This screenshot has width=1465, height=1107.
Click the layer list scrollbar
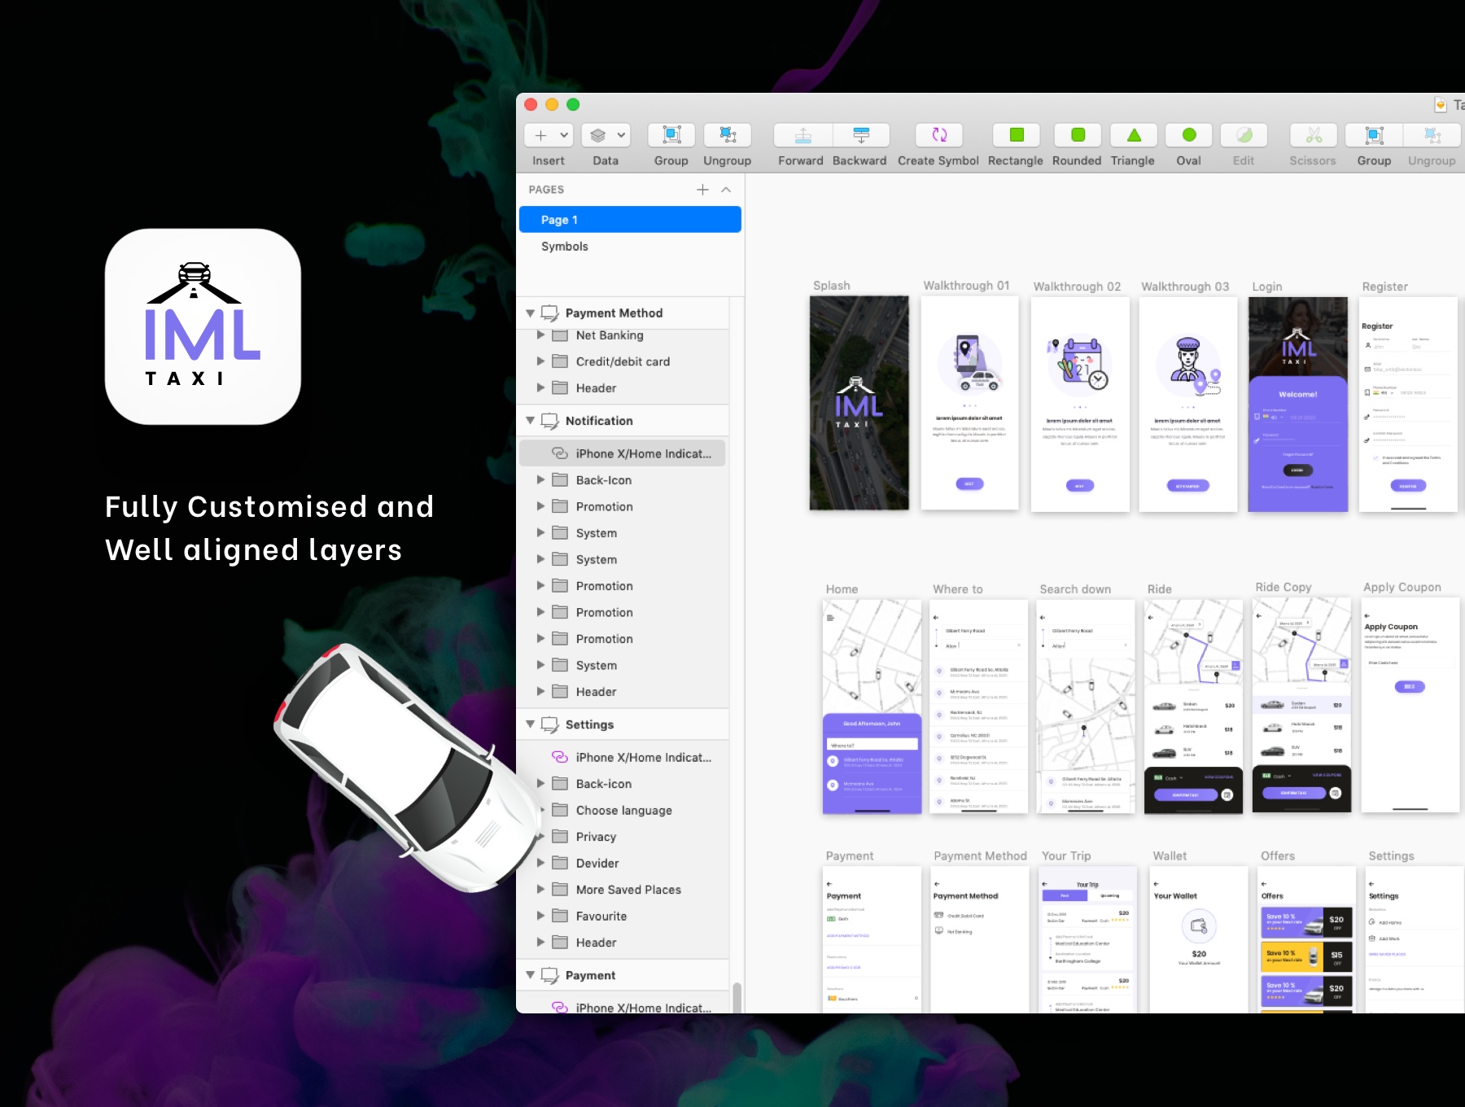pos(737,996)
